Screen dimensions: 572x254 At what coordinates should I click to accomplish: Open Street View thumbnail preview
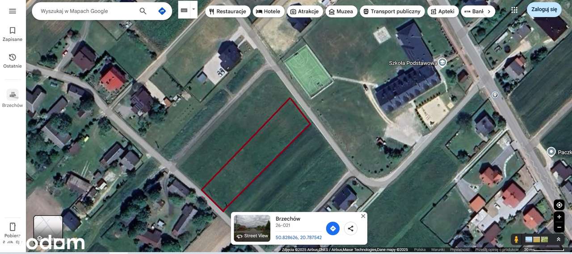pos(252,228)
